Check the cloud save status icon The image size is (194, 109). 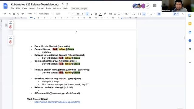pos(67,5)
